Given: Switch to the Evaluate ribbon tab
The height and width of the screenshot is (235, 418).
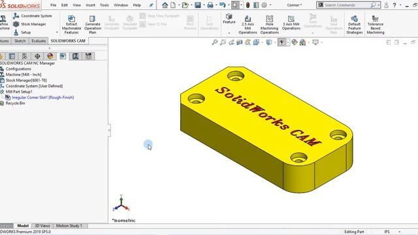Looking at the screenshot, I should pos(39,40).
